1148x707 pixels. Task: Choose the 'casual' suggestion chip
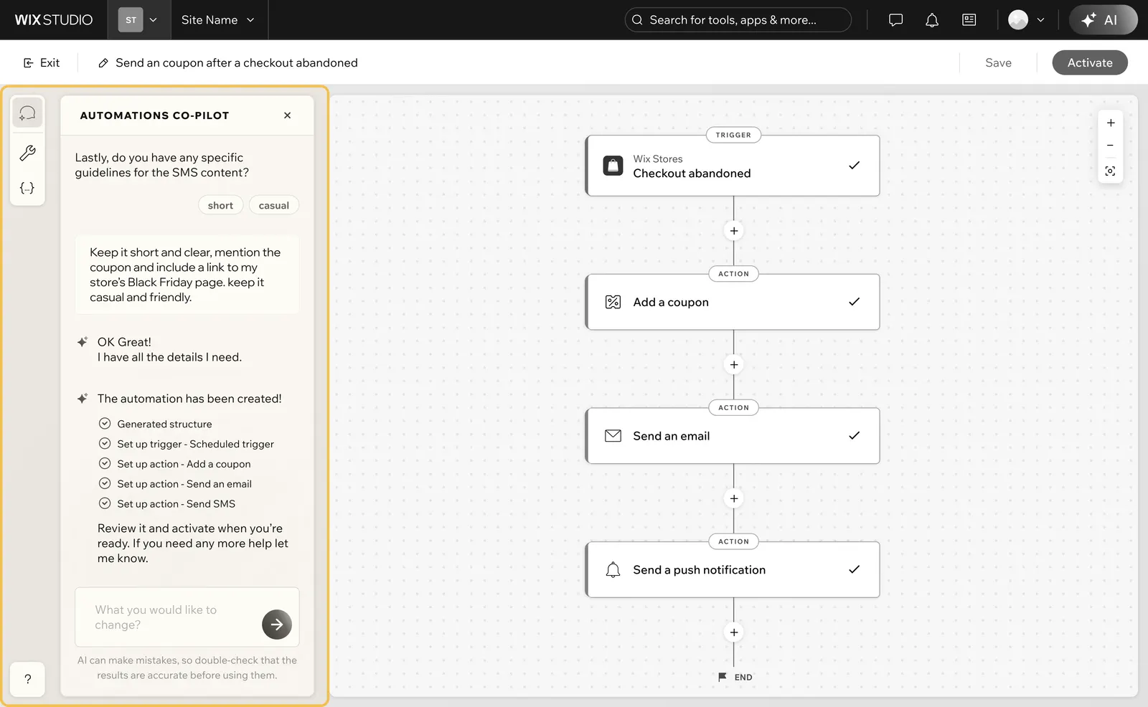coord(273,205)
